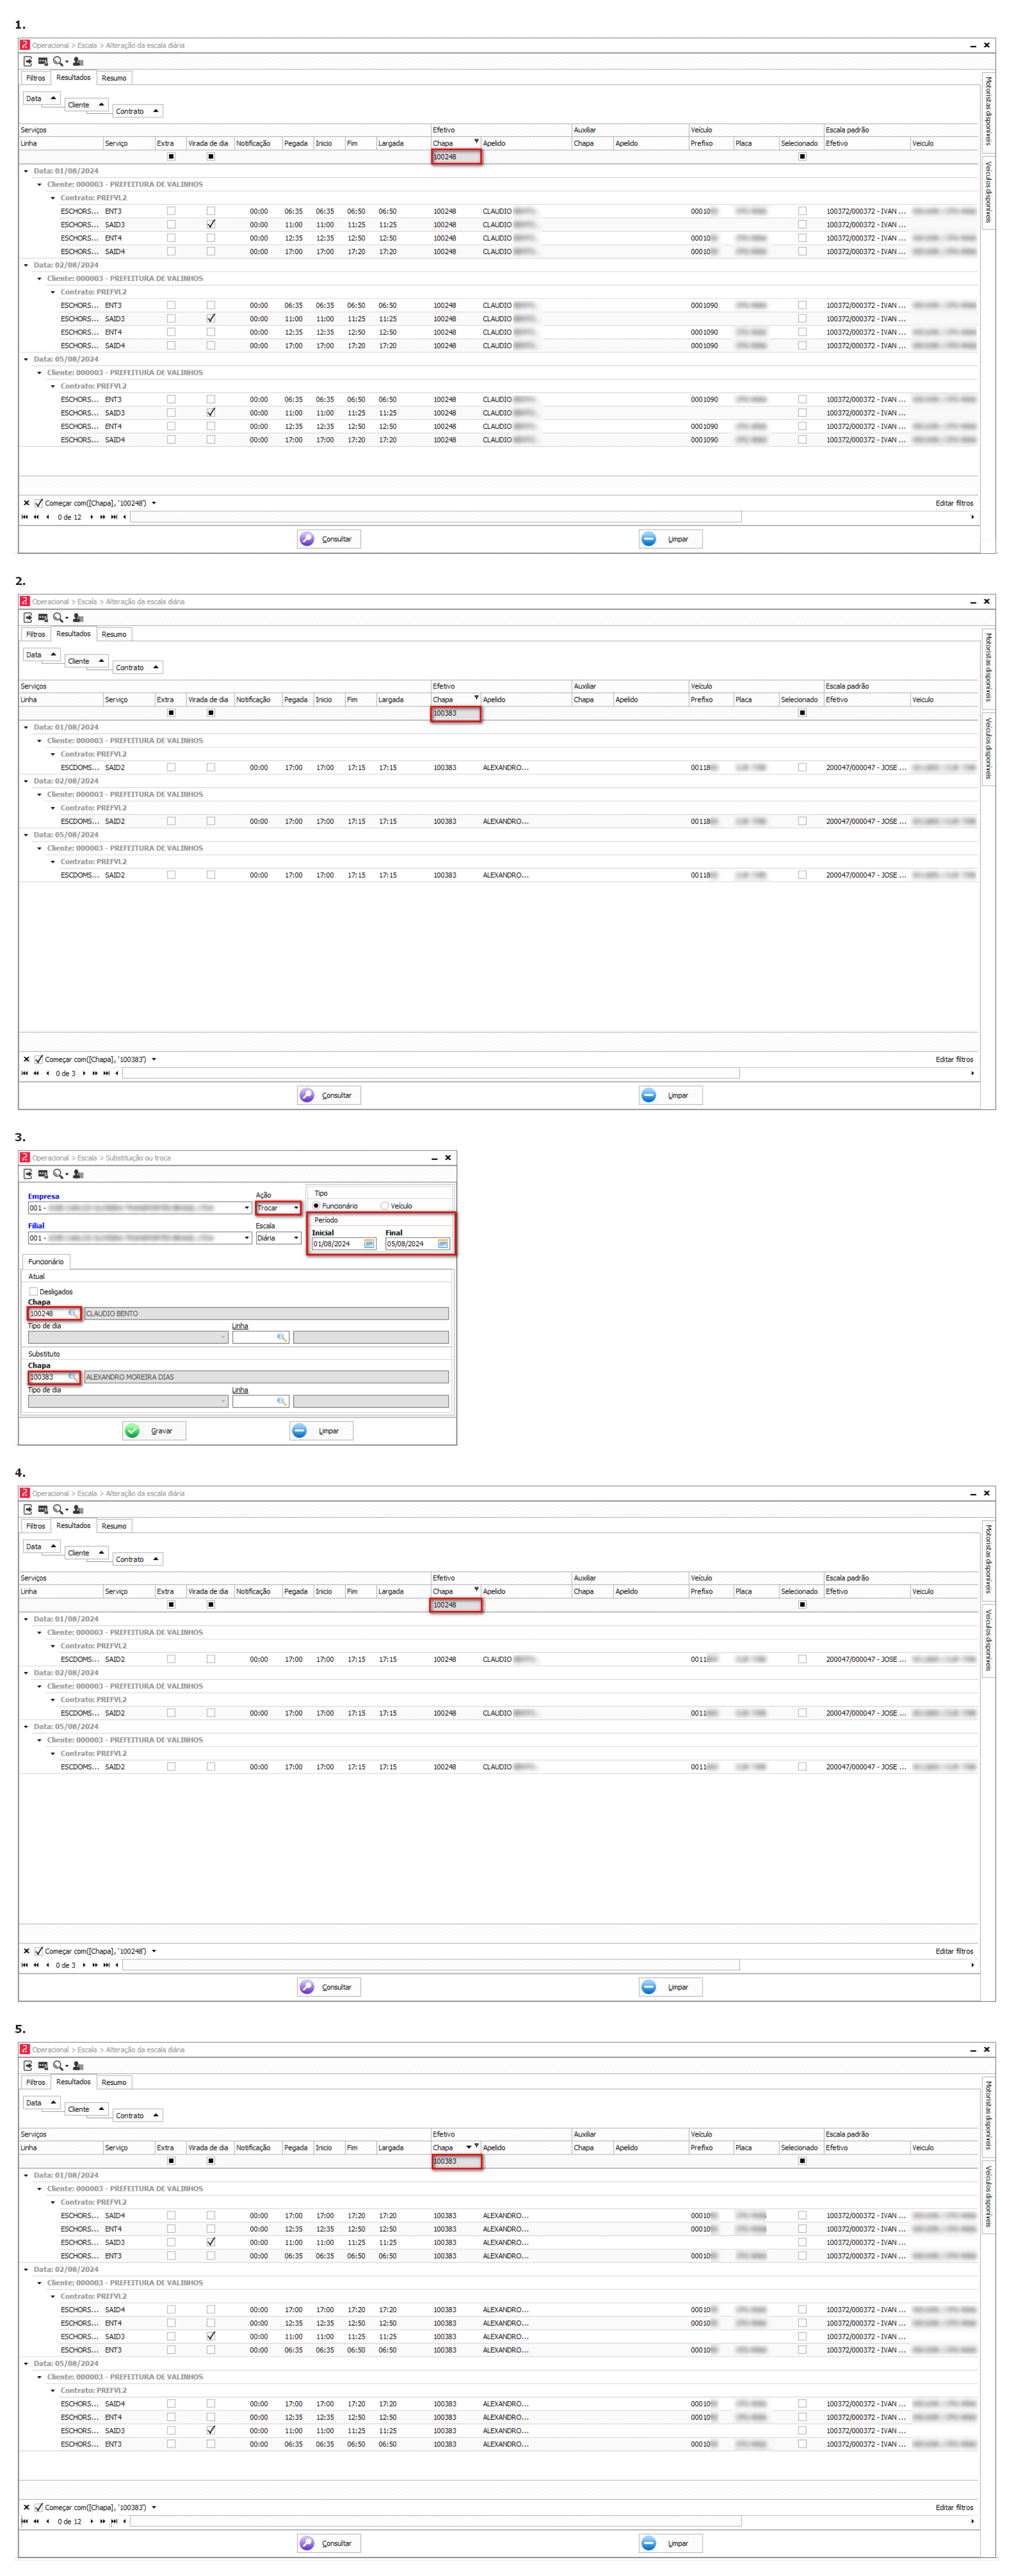Click the Linha lookup magnifier under Atual section
1014x2576 pixels.
(x=282, y=1337)
